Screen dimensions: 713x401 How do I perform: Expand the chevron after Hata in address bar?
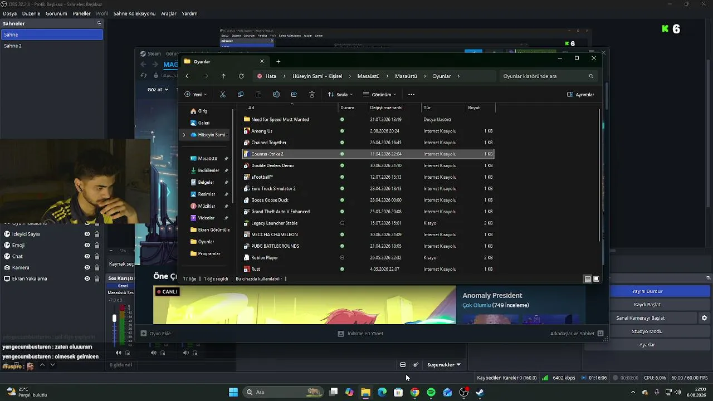tap(285, 76)
